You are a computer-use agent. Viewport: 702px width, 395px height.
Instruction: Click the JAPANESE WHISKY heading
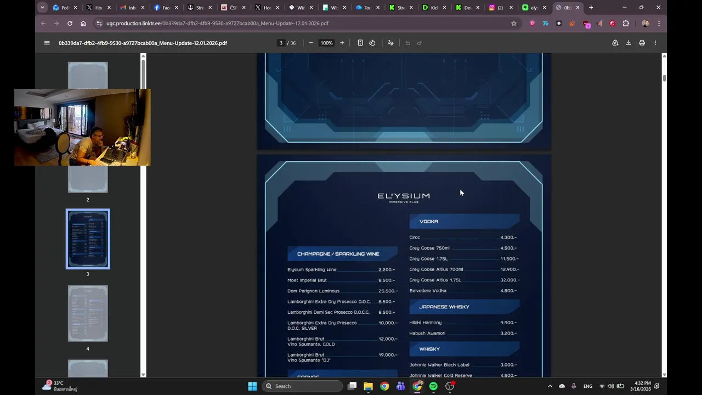tap(444, 307)
